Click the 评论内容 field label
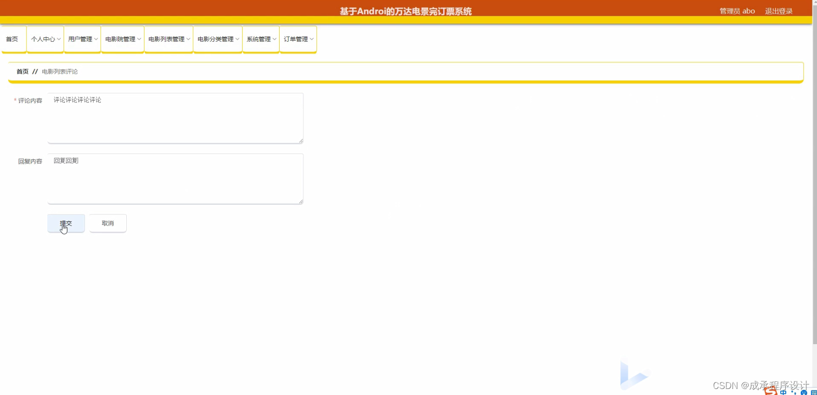The height and width of the screenshot is (395, 817). point(30,101)
